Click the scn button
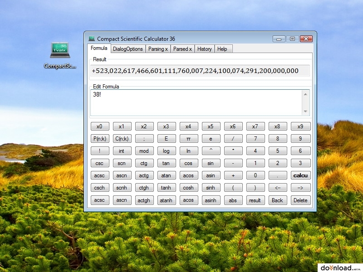Viewport: 363px width, 272px height. click(x=122, y=163)
